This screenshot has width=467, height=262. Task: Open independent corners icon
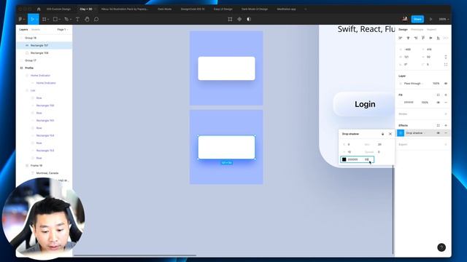coord(446,65)
